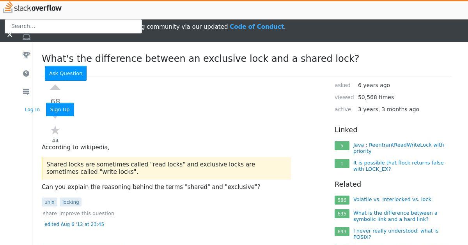Click the Ask Question button

(x=66, y=73)
